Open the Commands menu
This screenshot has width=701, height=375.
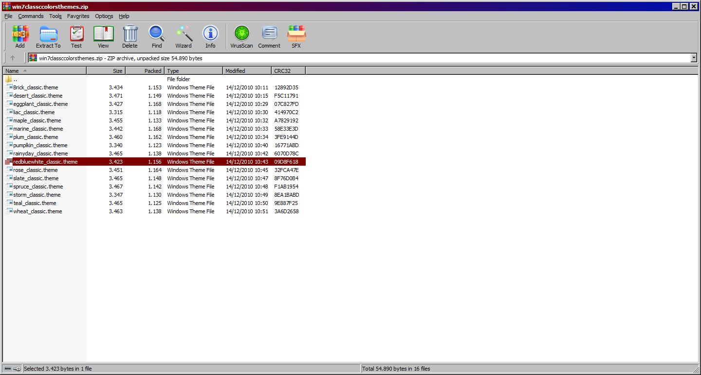coord(31,16)
